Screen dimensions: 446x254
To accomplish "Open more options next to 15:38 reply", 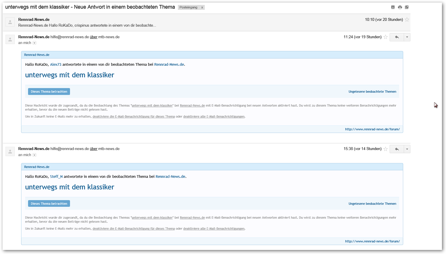I will pos(407,149).
